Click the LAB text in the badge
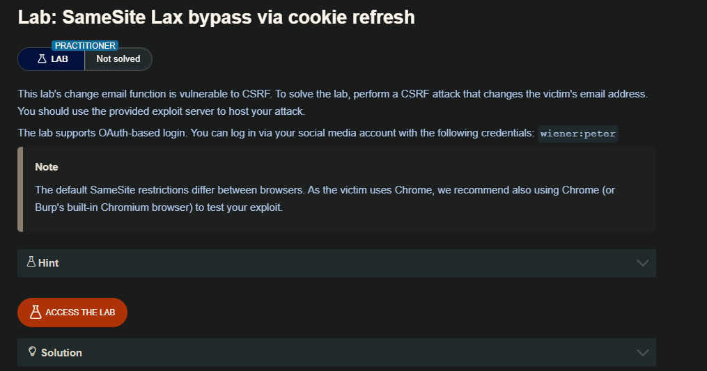 (60, 59)
